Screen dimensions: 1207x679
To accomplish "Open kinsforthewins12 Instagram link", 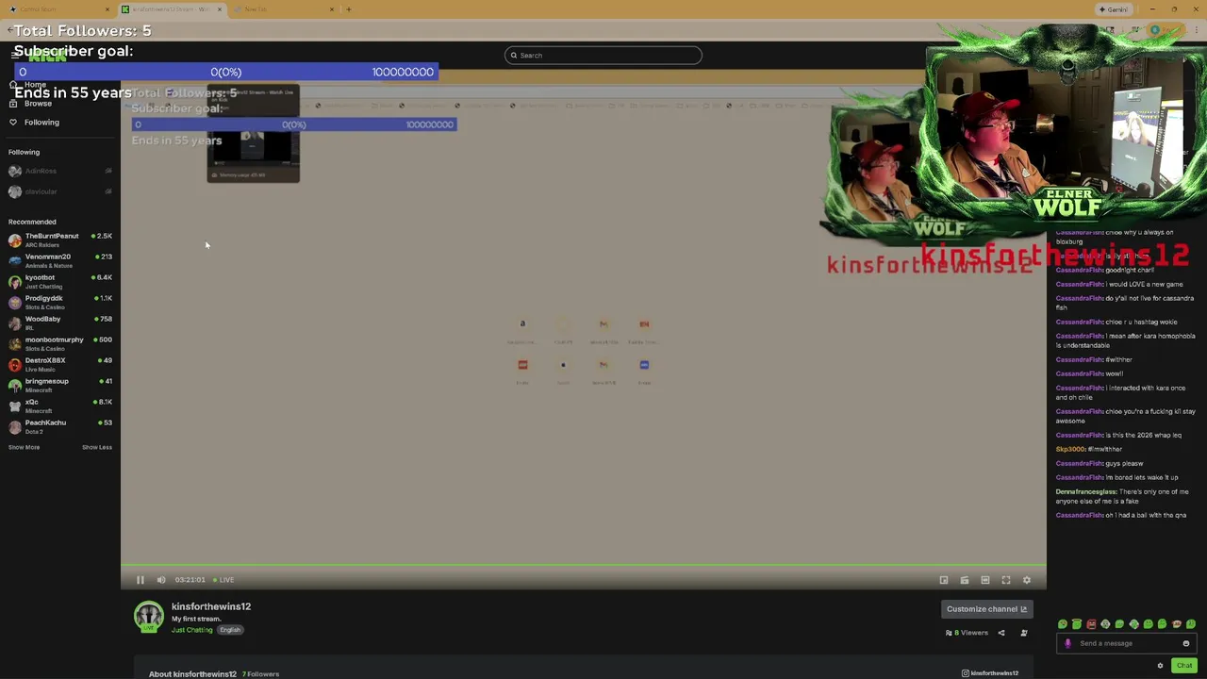I will click(990, 673).
